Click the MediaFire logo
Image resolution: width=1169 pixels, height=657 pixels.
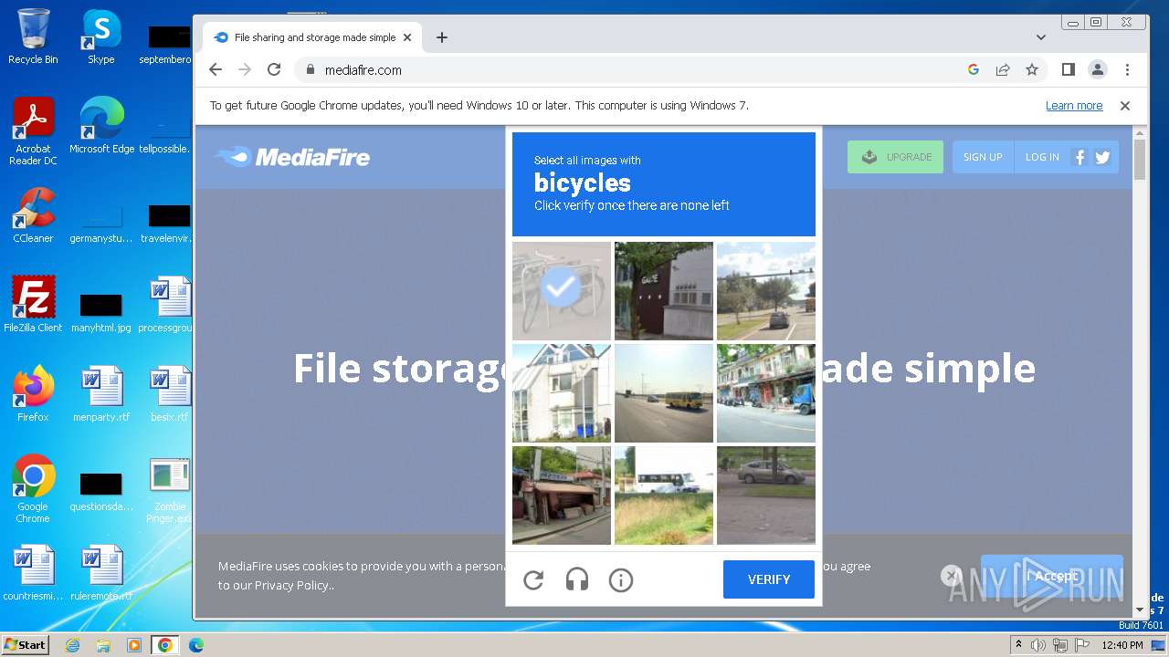[x=292, y=157]
